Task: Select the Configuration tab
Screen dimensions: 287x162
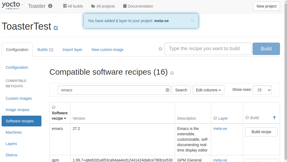Action: point(17,50)
